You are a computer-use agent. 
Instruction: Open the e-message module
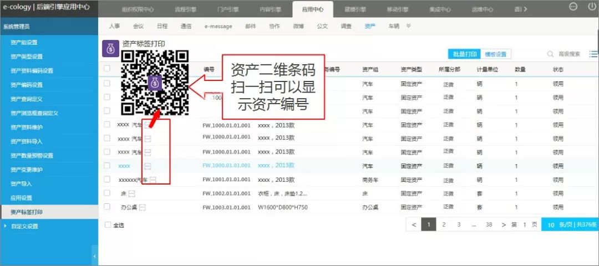coord(218,27)
